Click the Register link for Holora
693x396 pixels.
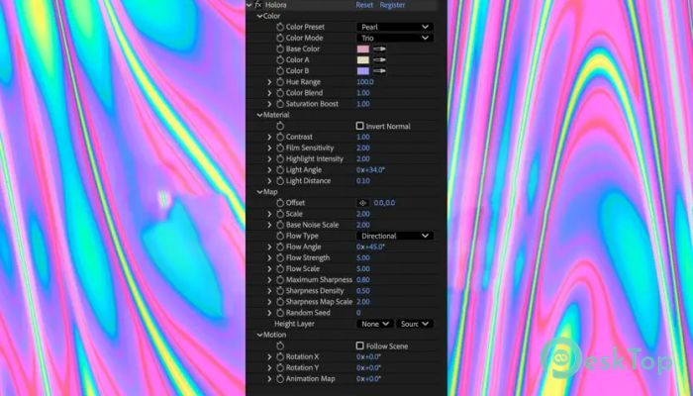tap(392, 5)
